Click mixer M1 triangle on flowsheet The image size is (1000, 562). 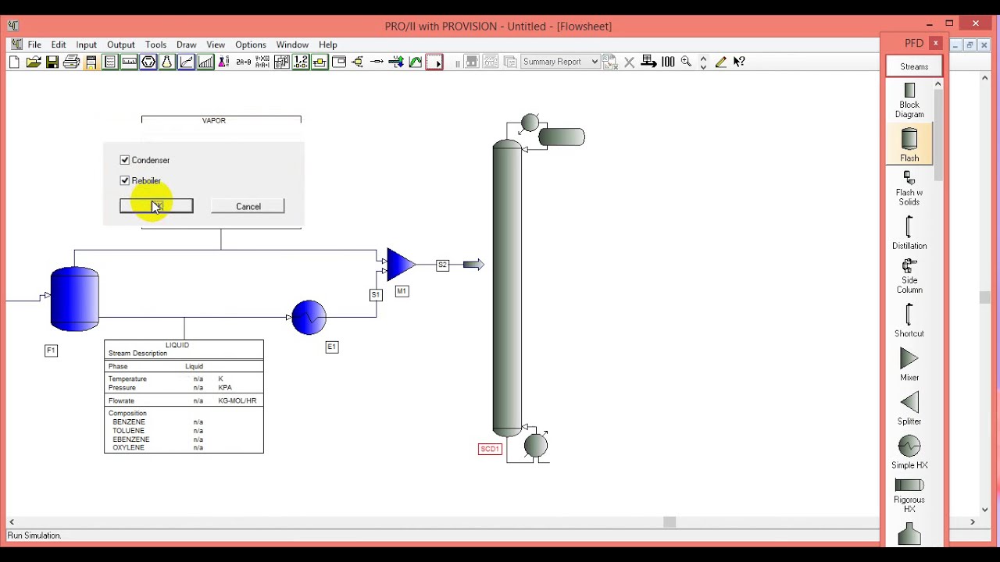pos(400,265)
